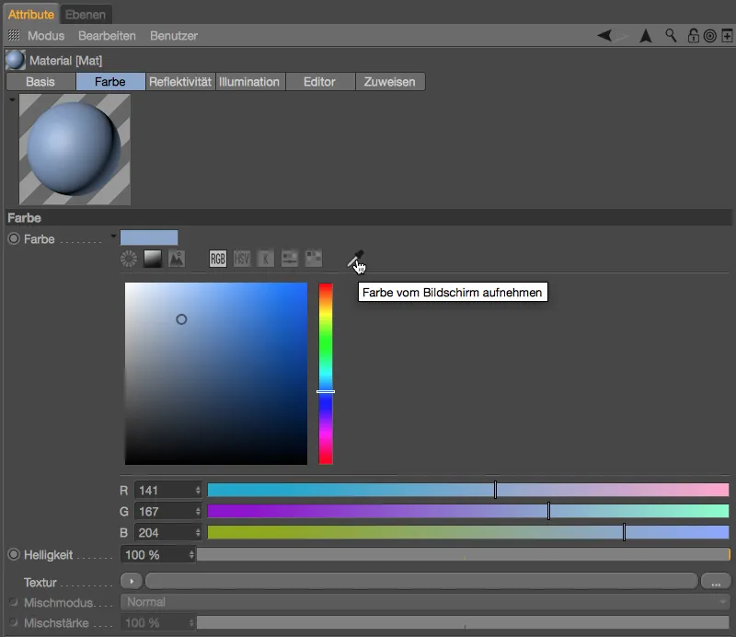The height and width of the screenshot is (637, 736).
Task: Click the circular target mode icon
Action: click(710, 36)
